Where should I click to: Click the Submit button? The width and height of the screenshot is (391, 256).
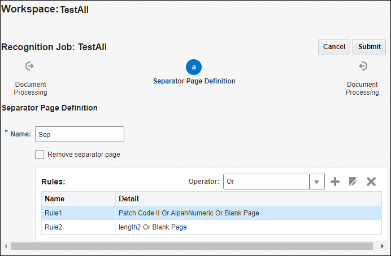pos(370,47)
